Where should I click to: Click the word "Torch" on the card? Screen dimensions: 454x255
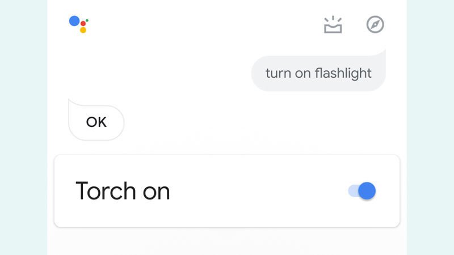(x=105, y=191)
